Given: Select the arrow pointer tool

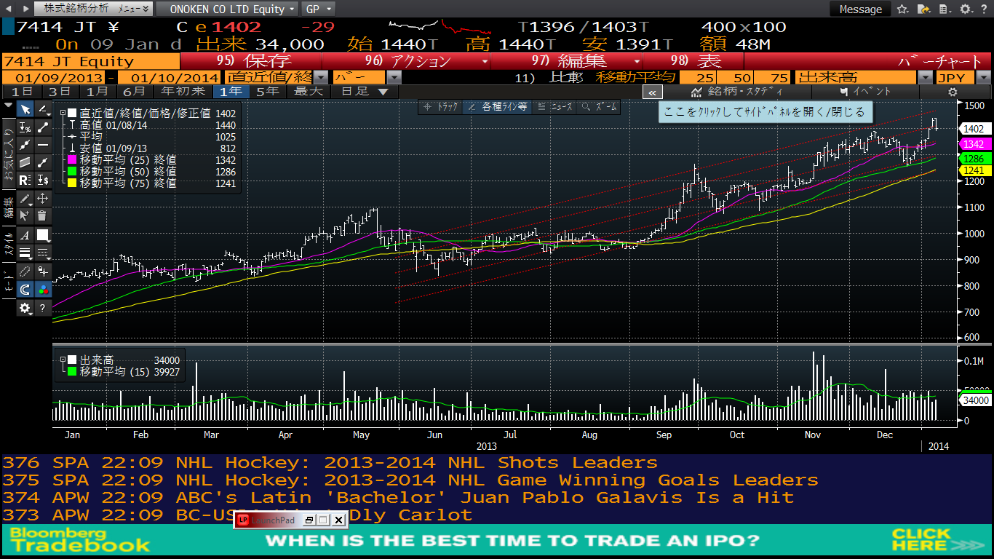Looking at the screenshot, I should pyautogui.click(x=25, y=110).
